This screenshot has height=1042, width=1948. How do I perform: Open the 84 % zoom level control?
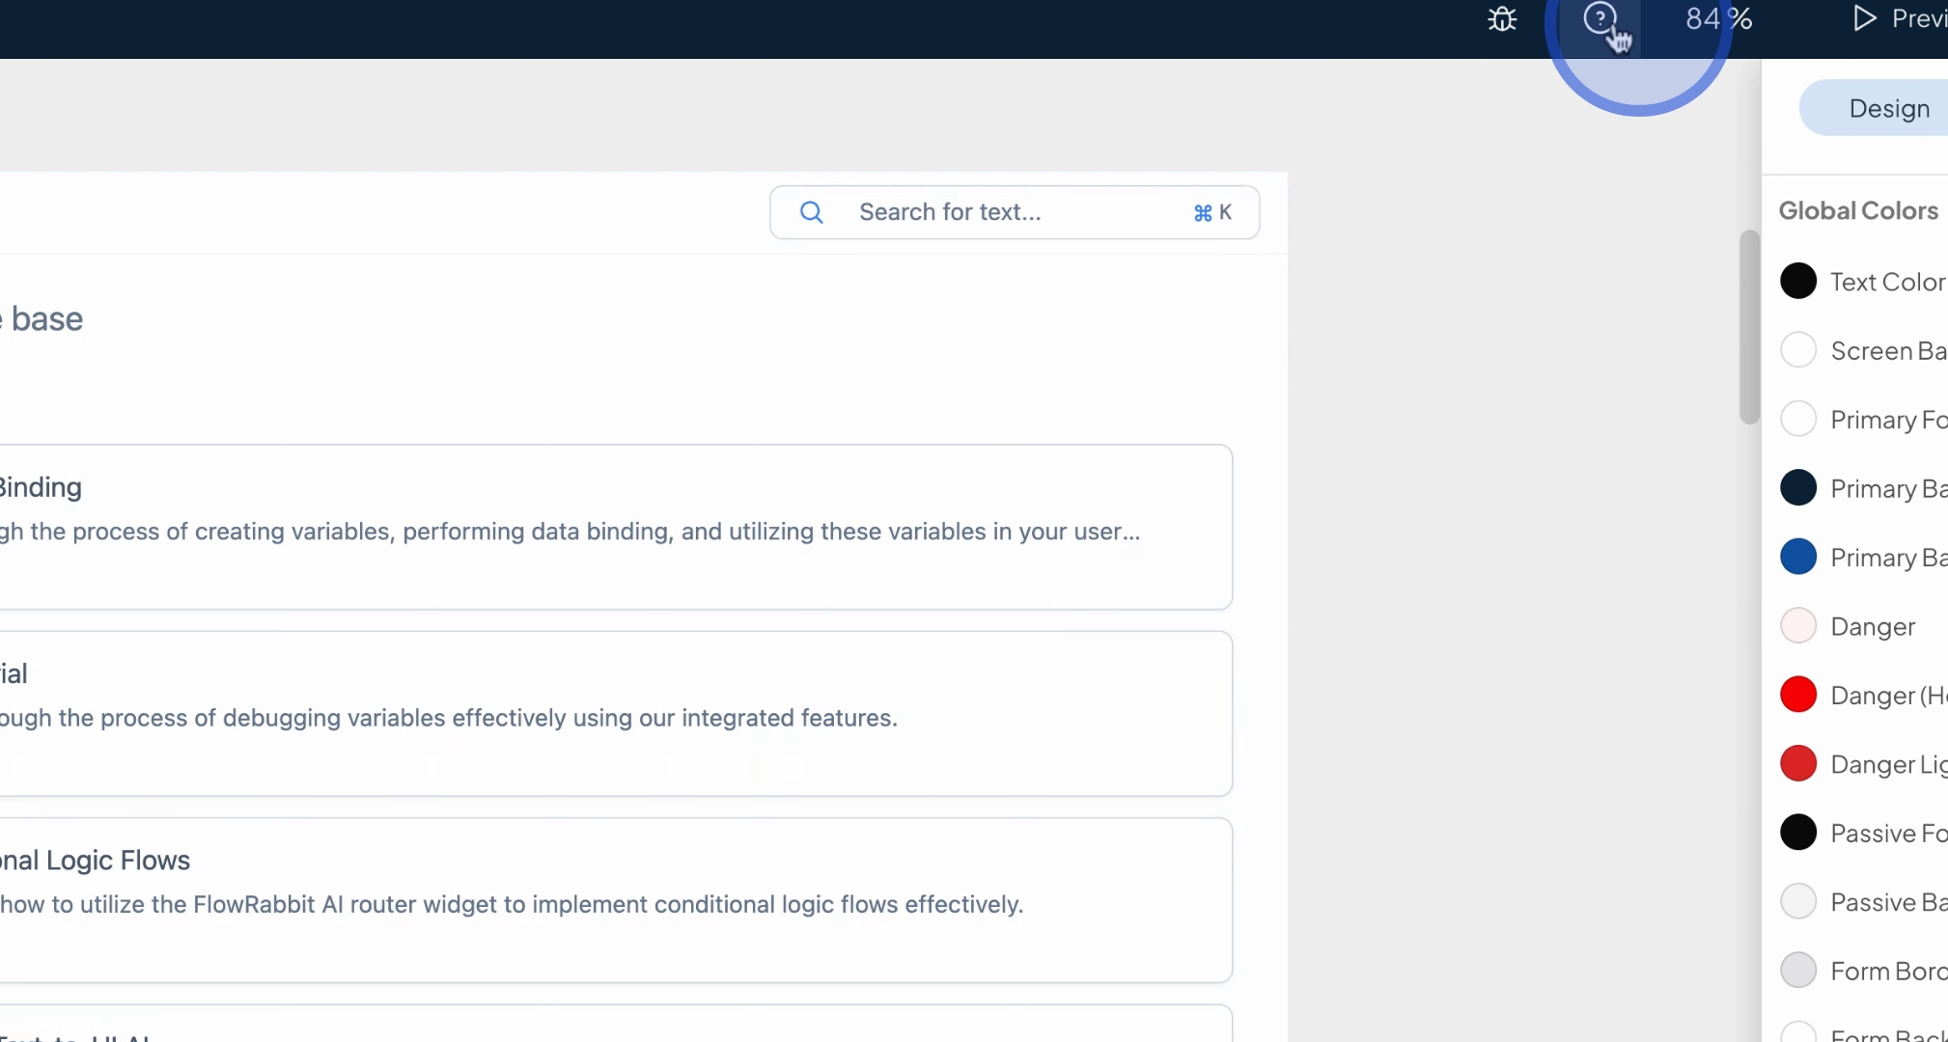coord(1718,19)
